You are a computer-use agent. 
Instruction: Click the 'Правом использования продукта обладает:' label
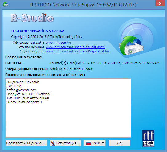click(45, 75)
